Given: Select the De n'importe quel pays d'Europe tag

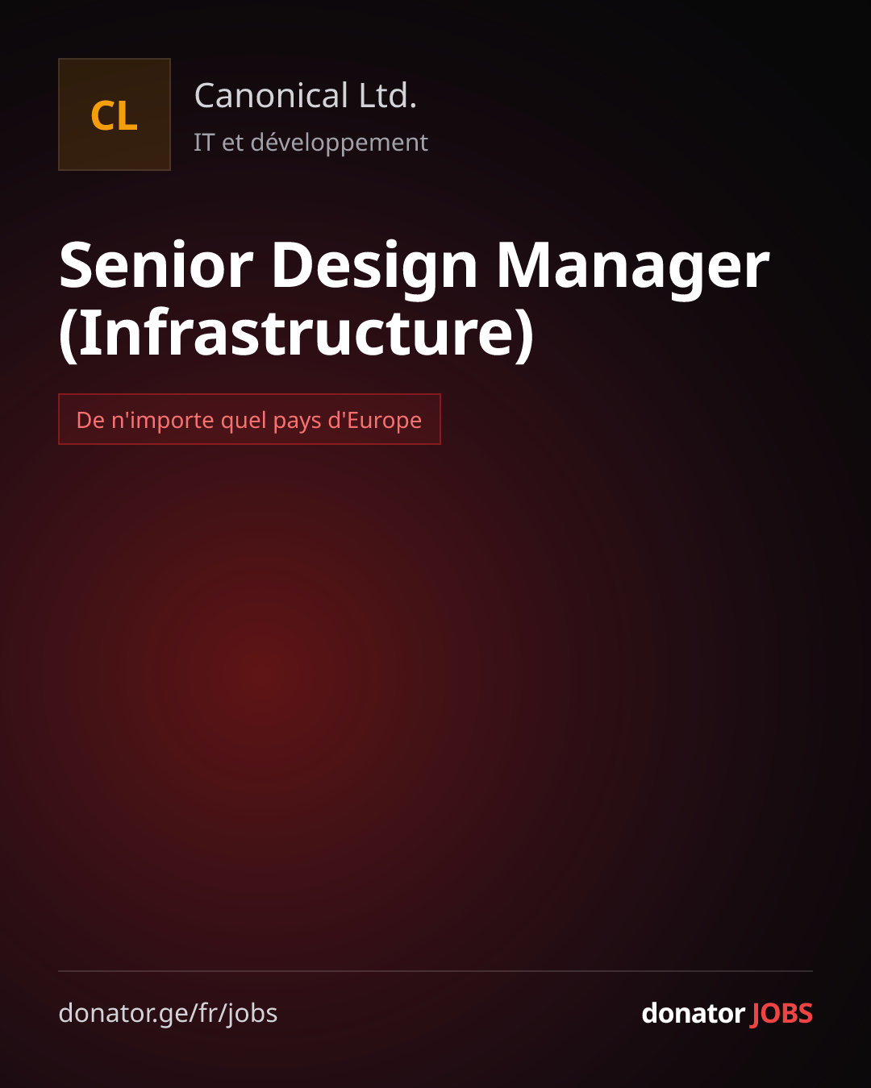Looking at the screenshot, I should (249, 419).
